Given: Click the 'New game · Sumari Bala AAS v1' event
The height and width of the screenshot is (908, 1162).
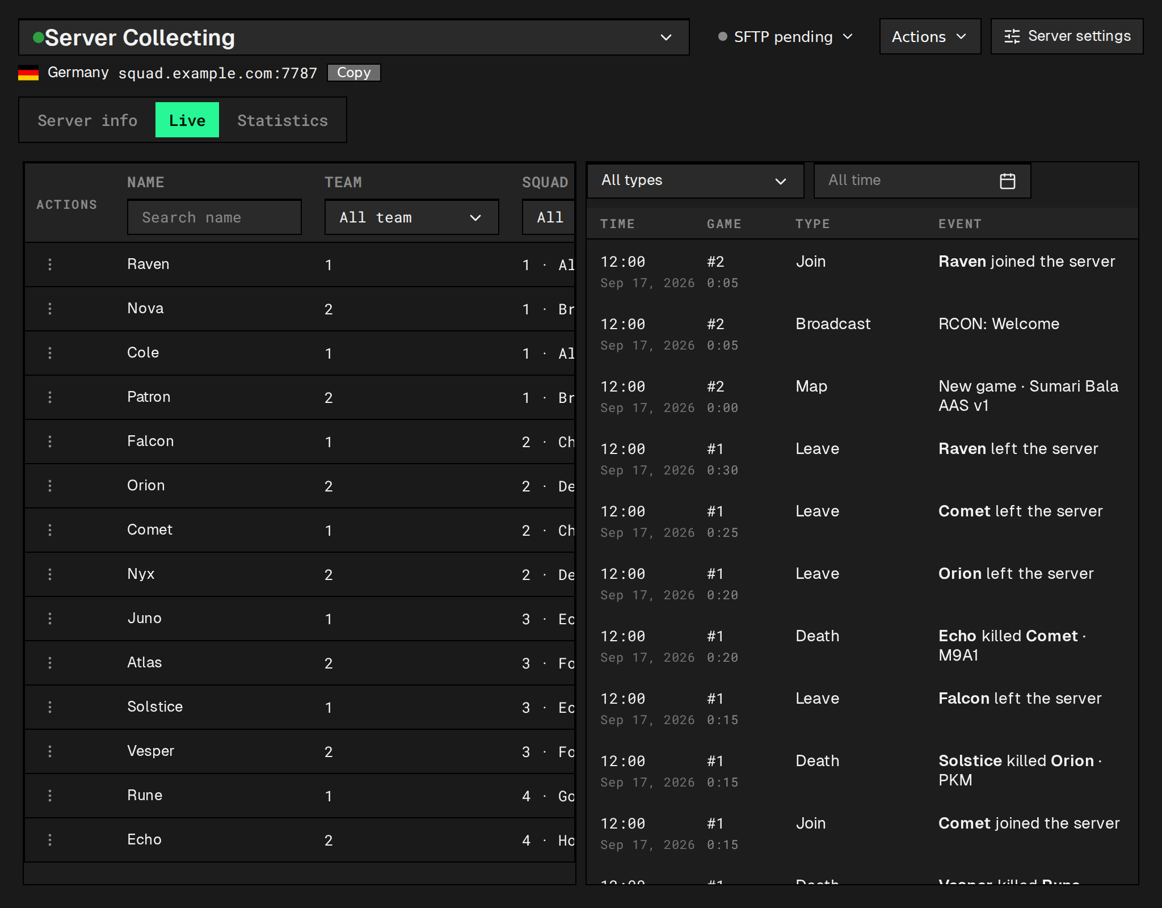Looking at the screenshot, I should tap(1028, 396).
